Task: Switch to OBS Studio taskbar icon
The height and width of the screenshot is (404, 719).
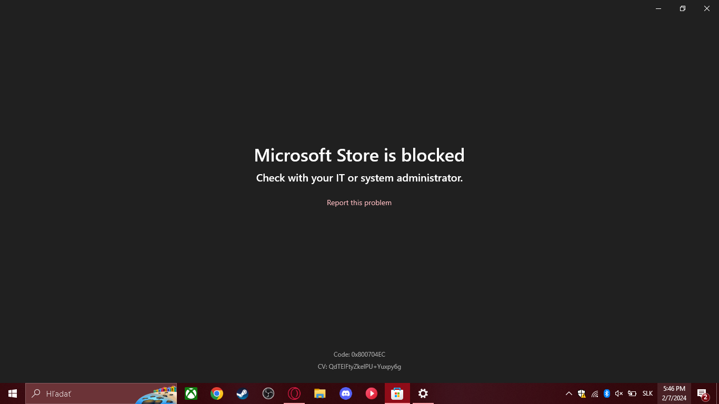Action: [x=268, y=393]
